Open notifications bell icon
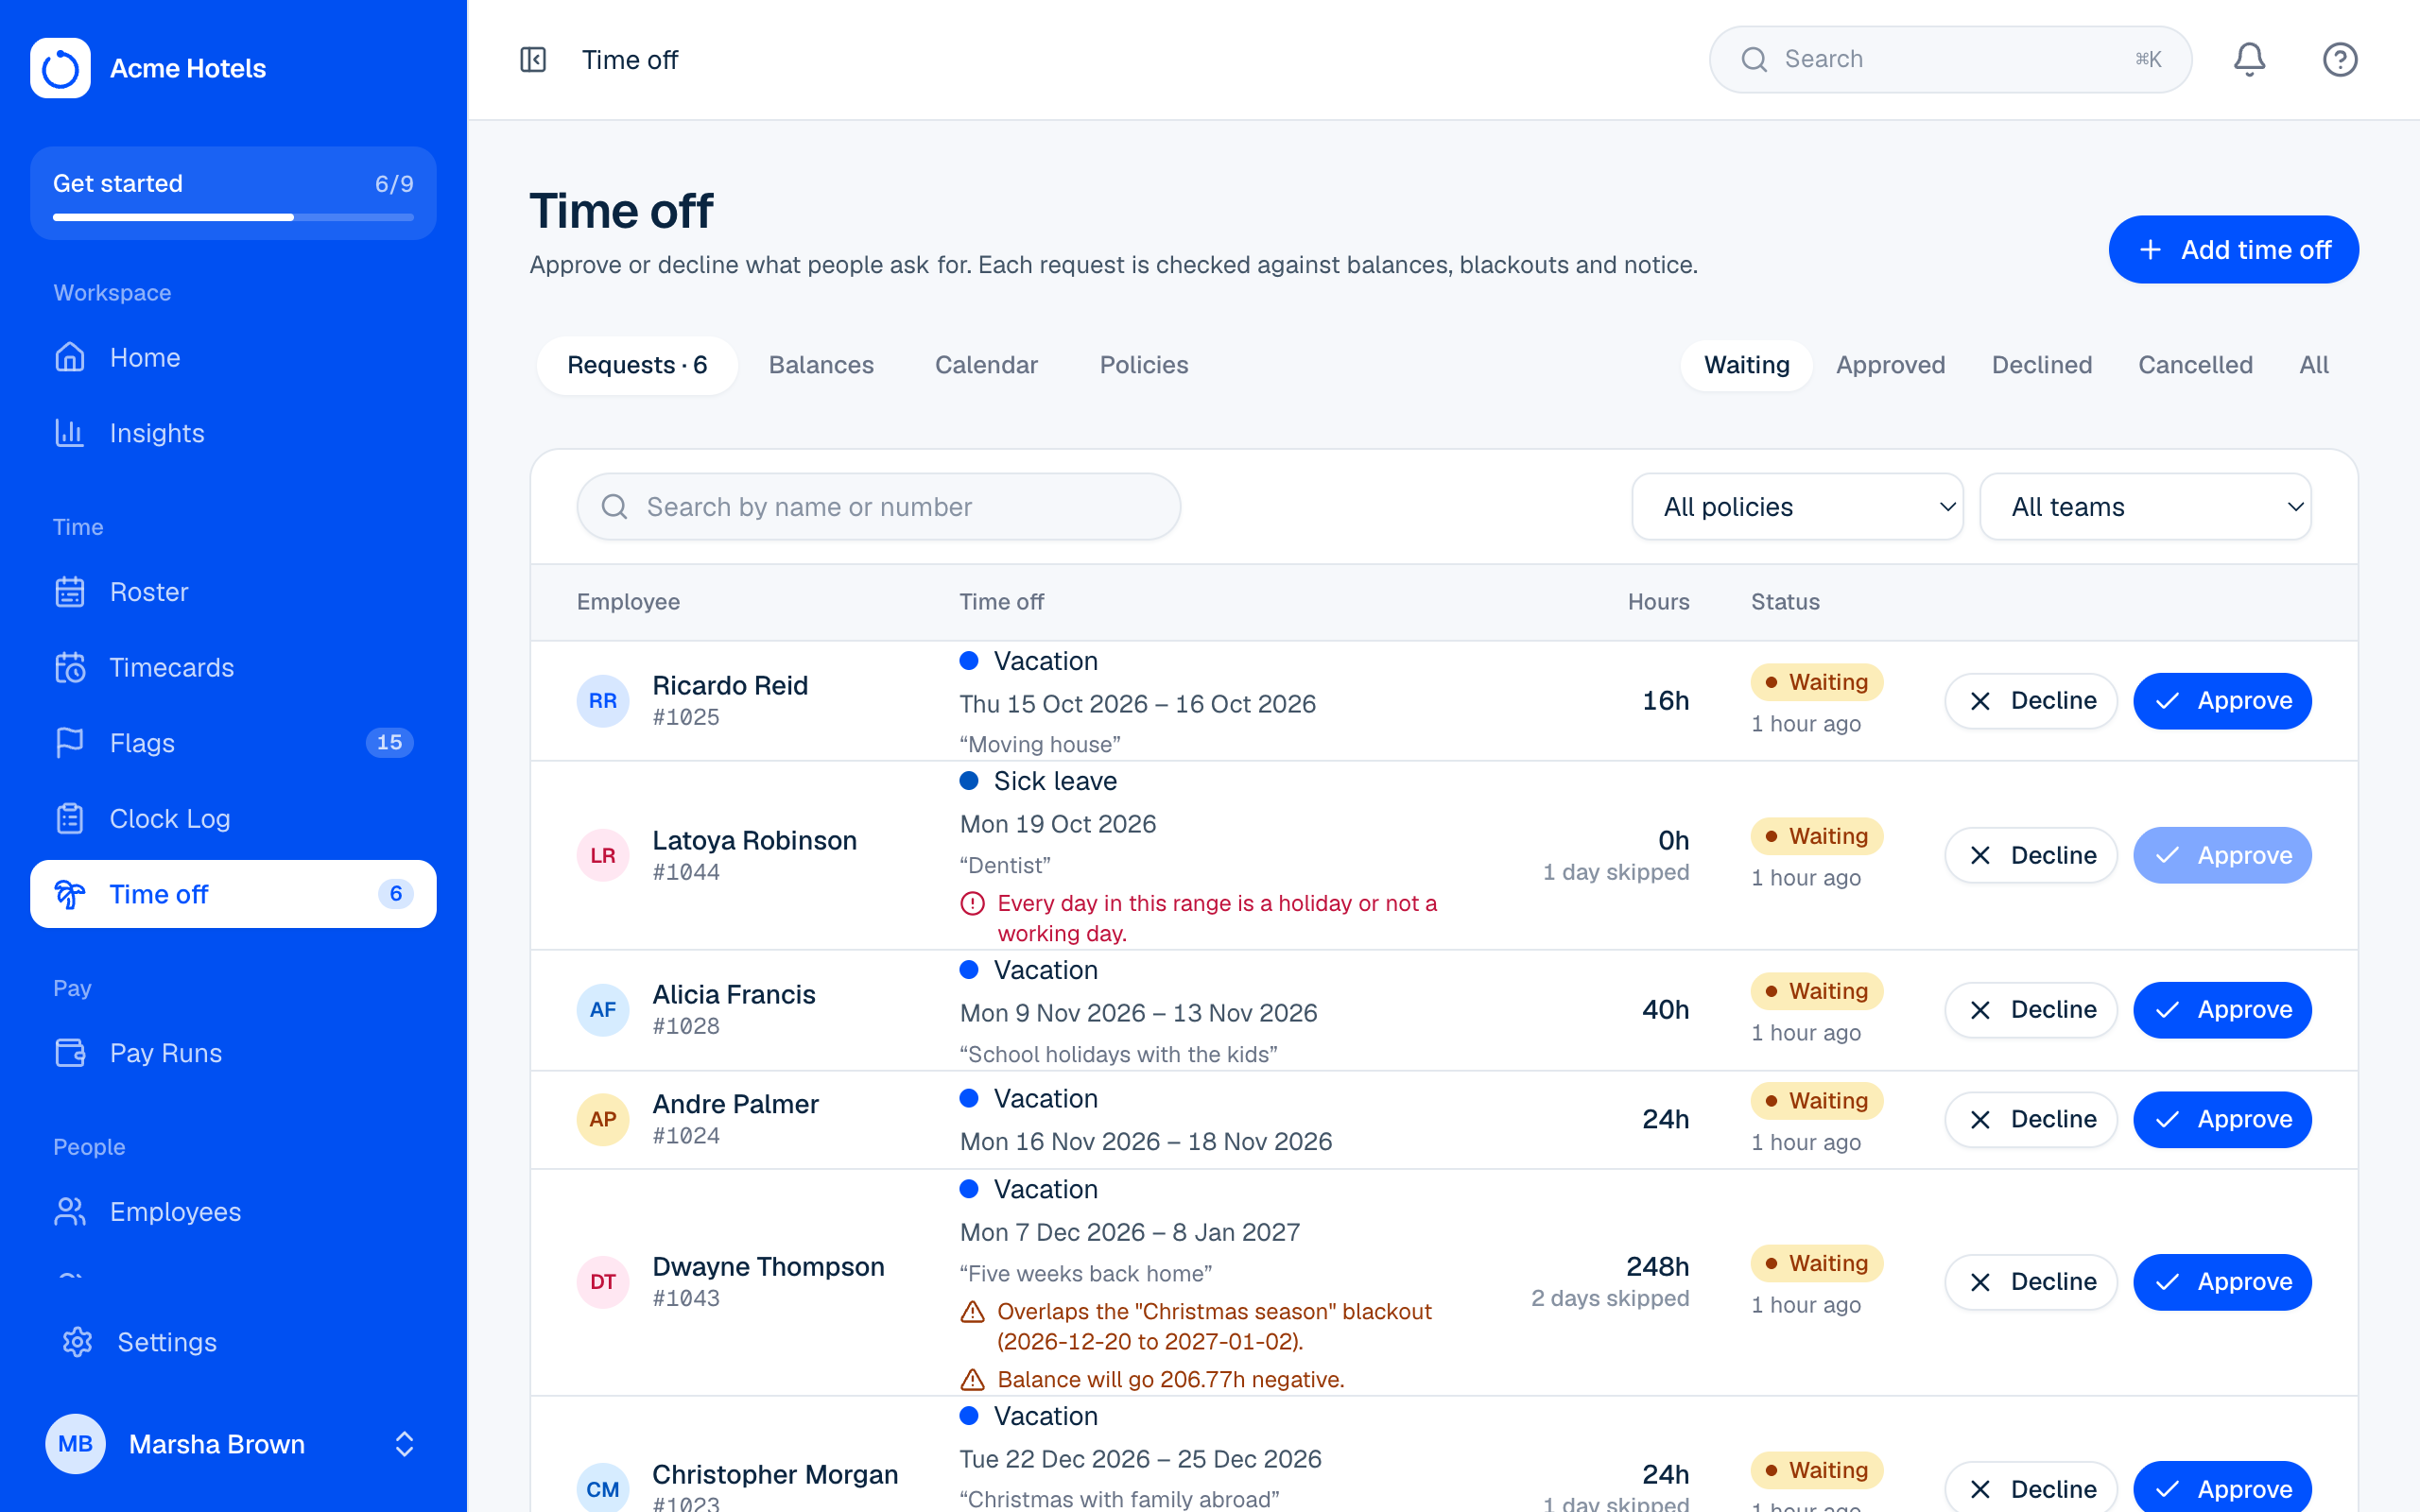Screen dimensions: 2420x1512 [x=2249, y=60]
